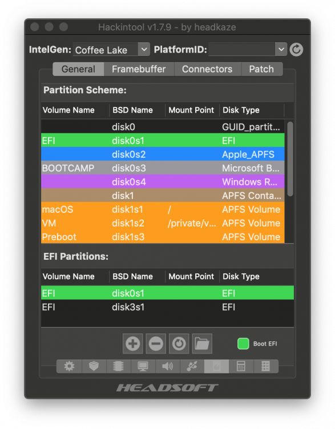Viewport: 335px width, 429px height.
Task: Select the disk1 APFS Container row
Action: click(x=163, y=196)
